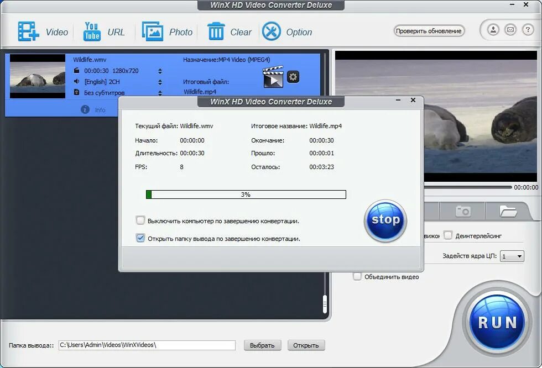Viewport: 542px width, 368px height.
Task: Click the file list vertical scrollbar
Action: [x=325, y=304]
